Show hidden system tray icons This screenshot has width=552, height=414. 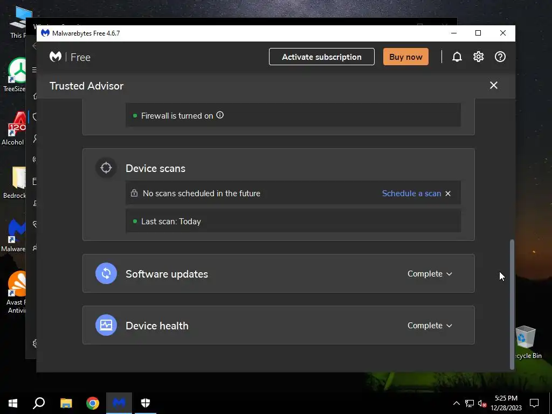(x=456, y=403)
